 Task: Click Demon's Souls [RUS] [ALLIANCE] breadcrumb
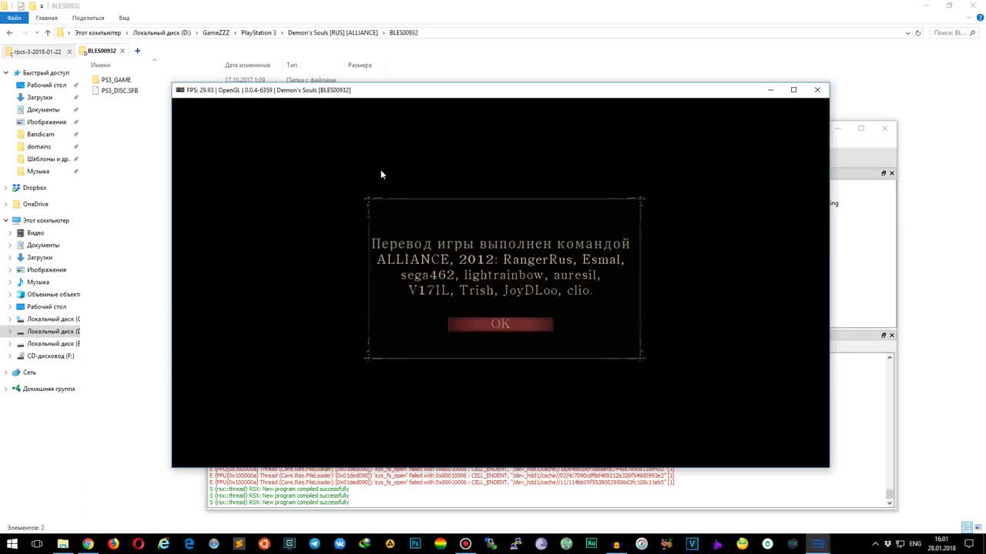[x=333, y=33]
